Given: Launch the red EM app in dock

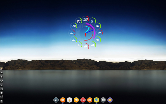Looking at the screenshot, I should click(x=83, y=100).
